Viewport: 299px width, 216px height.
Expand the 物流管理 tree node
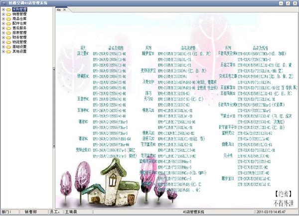(3, 42)
